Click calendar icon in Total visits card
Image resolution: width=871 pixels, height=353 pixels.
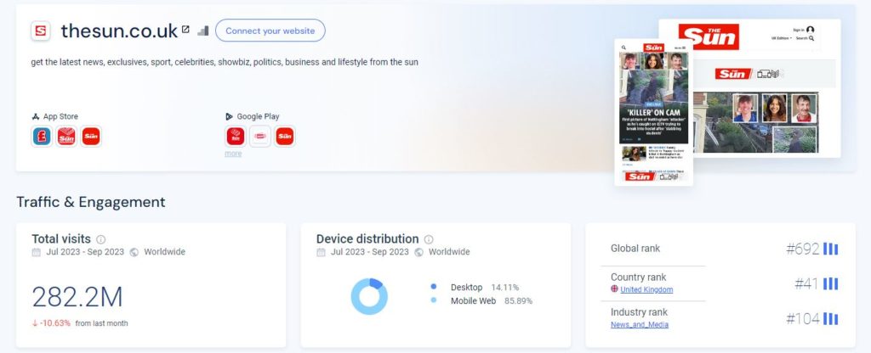[x=36, y=252]
